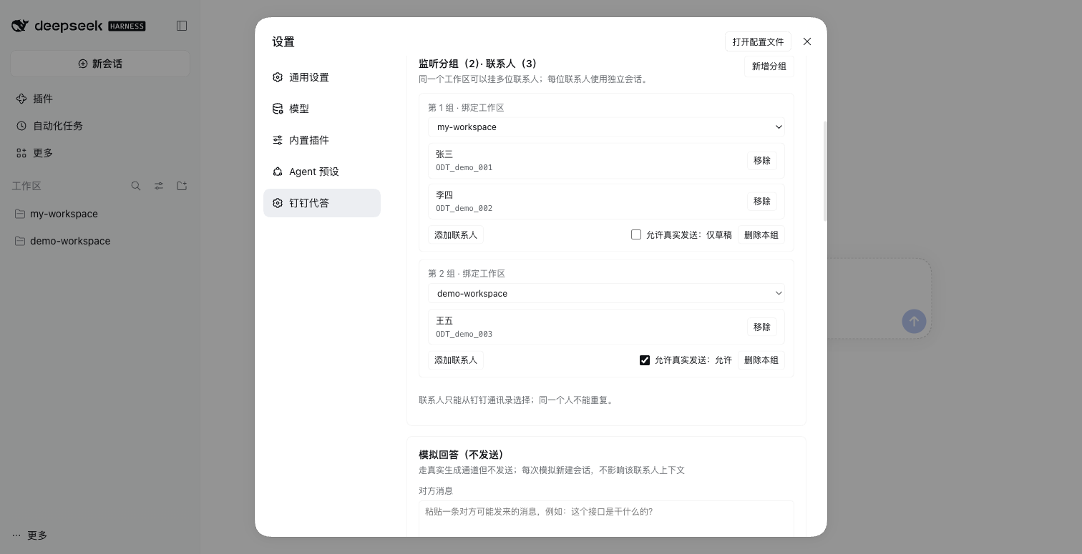Click the 钉钉代答 gear icon
Screen dimensions: 1082x554
click(x=278, y=203)
